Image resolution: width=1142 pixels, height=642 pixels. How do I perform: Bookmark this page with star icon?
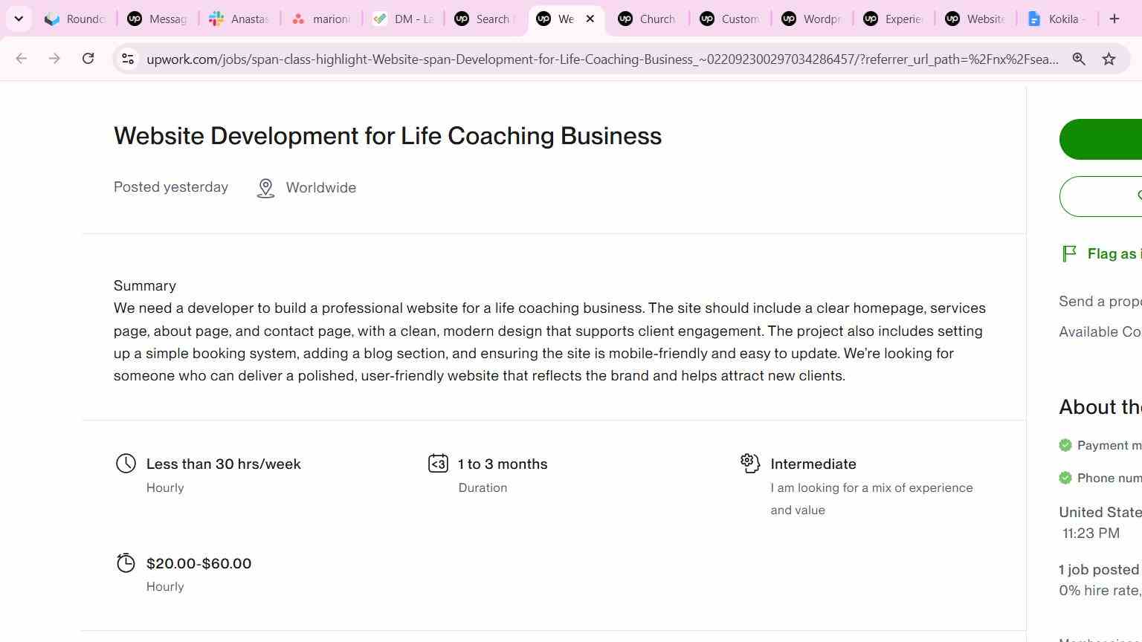(1109, 59)
